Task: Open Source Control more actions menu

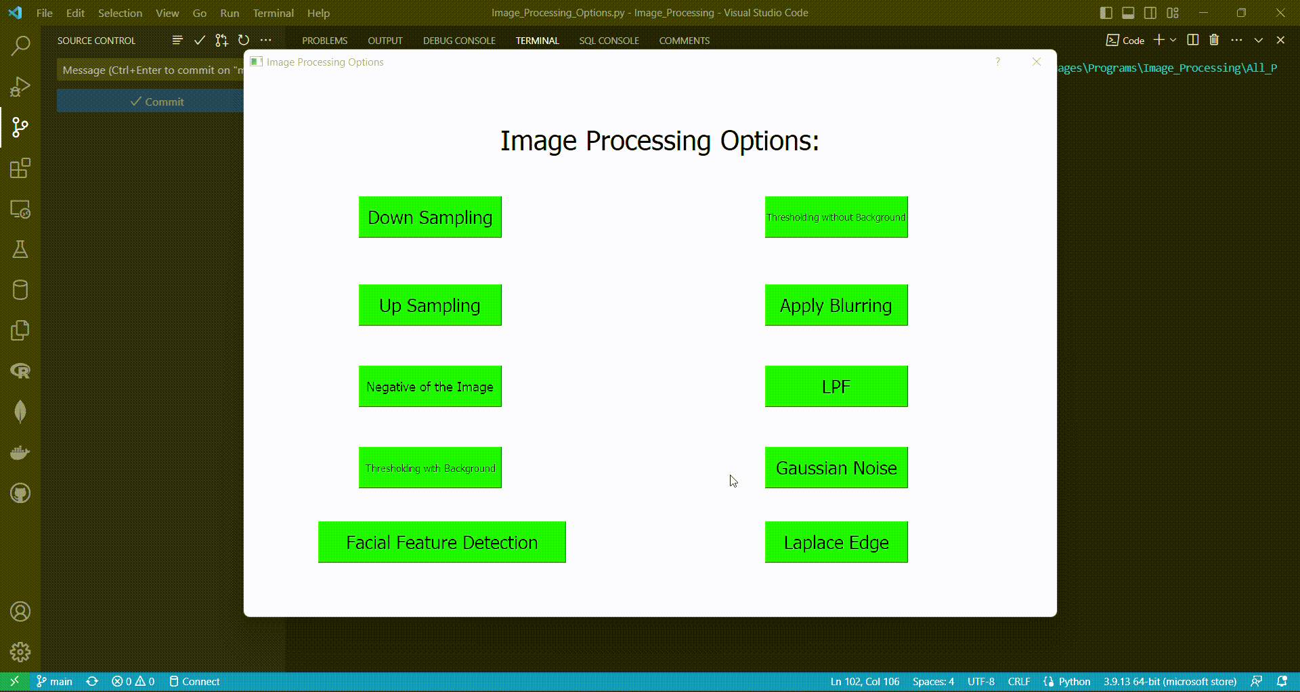Action: (x=265, y=40)
